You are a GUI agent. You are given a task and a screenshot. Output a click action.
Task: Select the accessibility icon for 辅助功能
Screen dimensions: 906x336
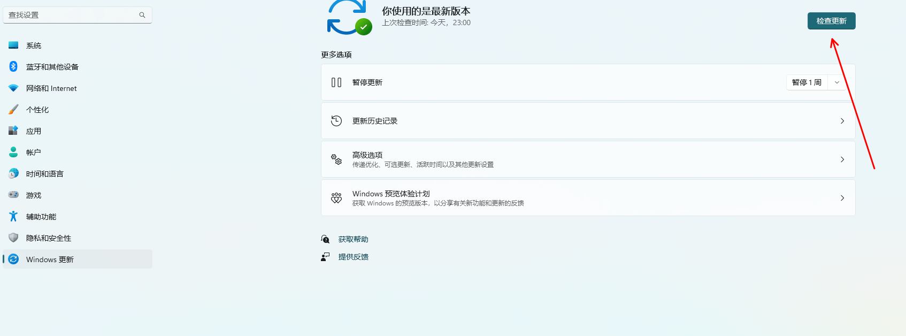point(13,216)
